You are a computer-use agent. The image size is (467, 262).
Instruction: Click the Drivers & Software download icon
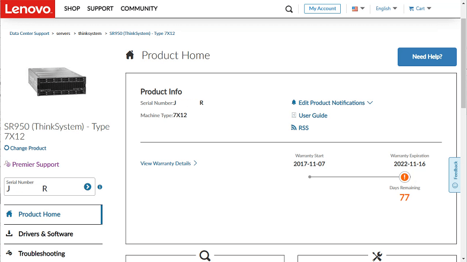pyautogui.click(x=9, y=234)
